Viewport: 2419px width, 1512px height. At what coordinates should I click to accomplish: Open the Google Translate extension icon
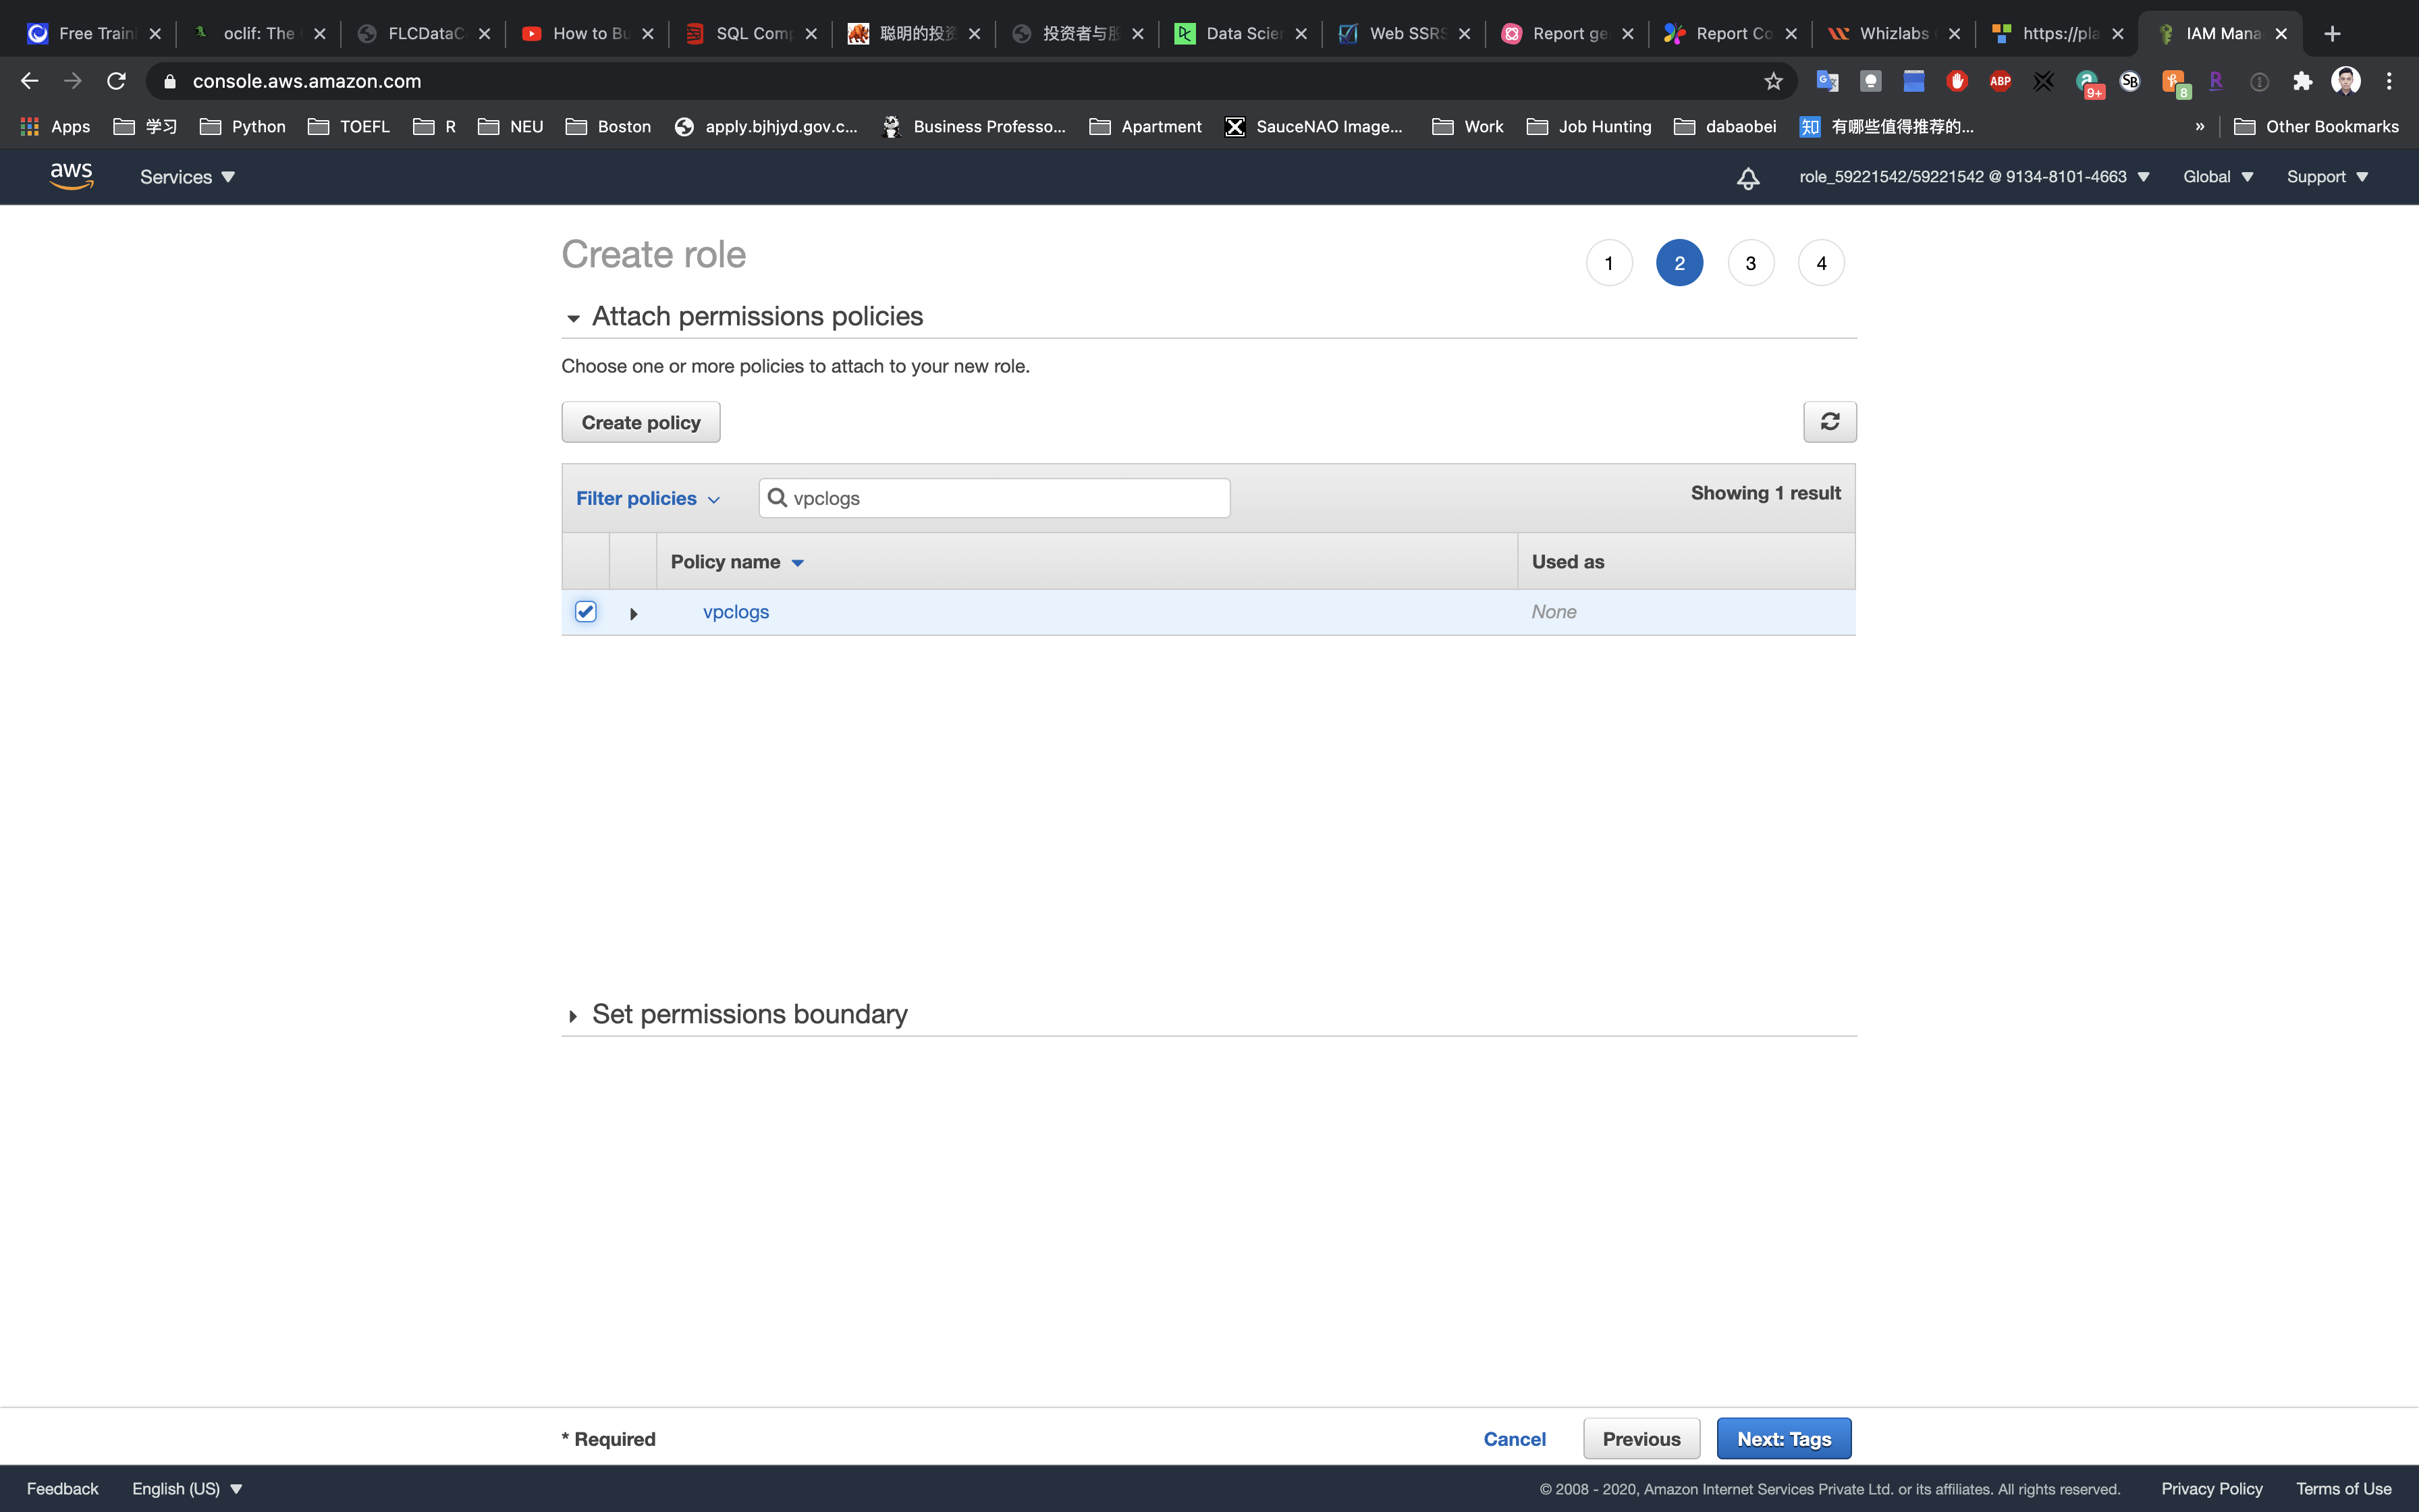point(1827,81)
